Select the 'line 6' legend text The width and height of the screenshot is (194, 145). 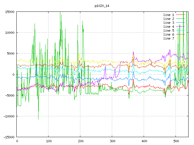pos(169,34)
